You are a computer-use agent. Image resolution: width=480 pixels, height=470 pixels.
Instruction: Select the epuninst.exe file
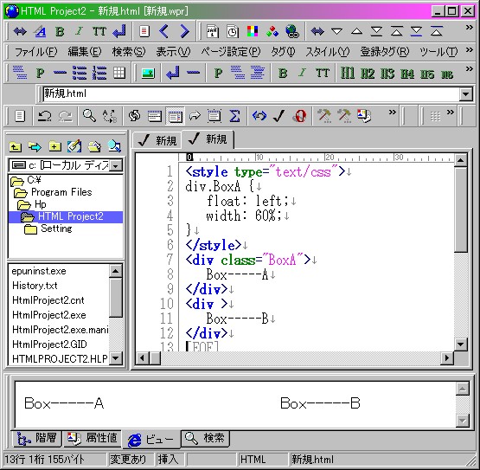click(39, 271)
